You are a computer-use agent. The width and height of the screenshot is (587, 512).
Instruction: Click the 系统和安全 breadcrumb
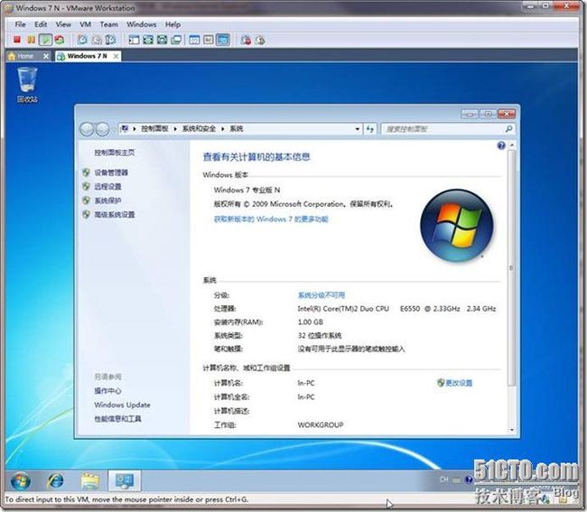pyautogui.click(x=199, y=129)
